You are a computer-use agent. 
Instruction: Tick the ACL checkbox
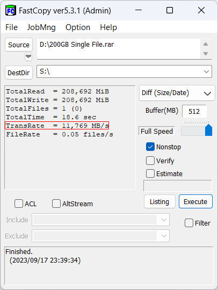pyautogui.click(x=19, y=204)
